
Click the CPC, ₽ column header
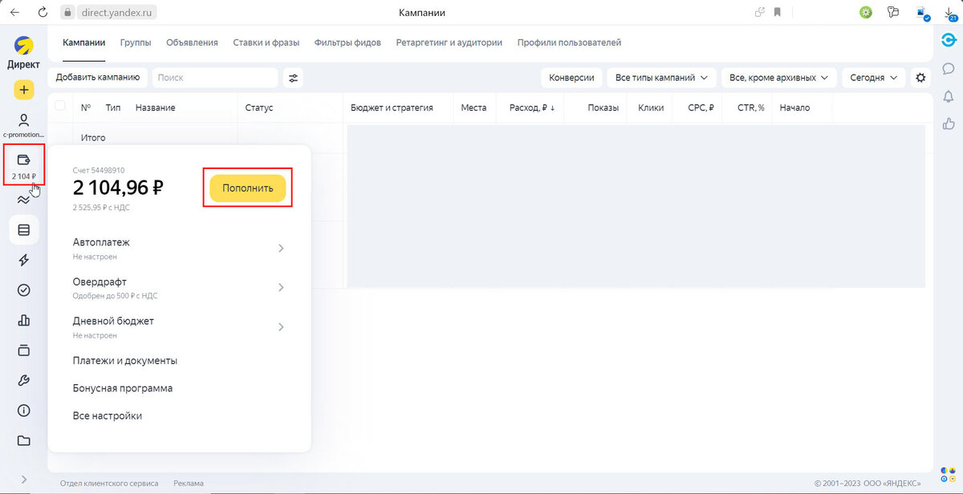[x=701, y=107]
